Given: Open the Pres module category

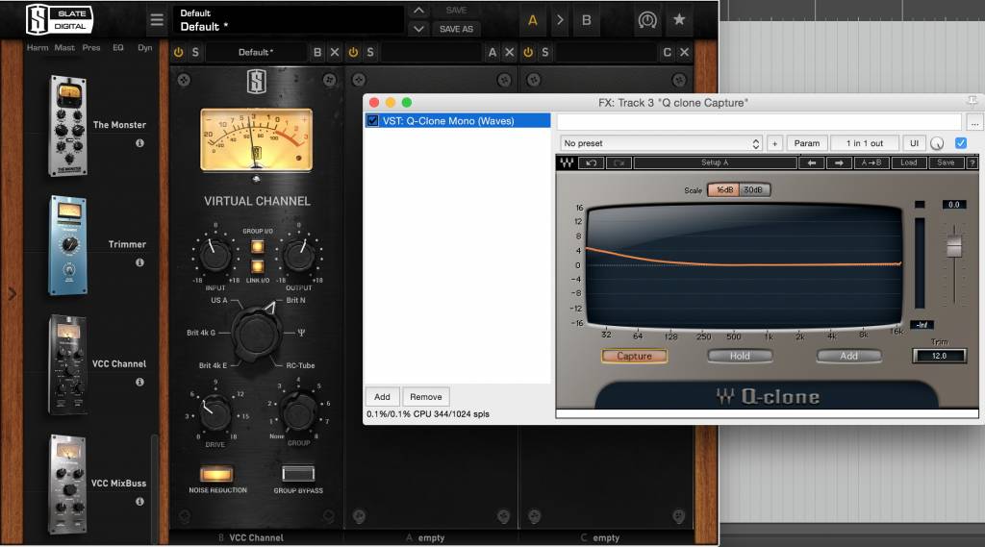Looking at the screenshot, I should tap(91, 48).
